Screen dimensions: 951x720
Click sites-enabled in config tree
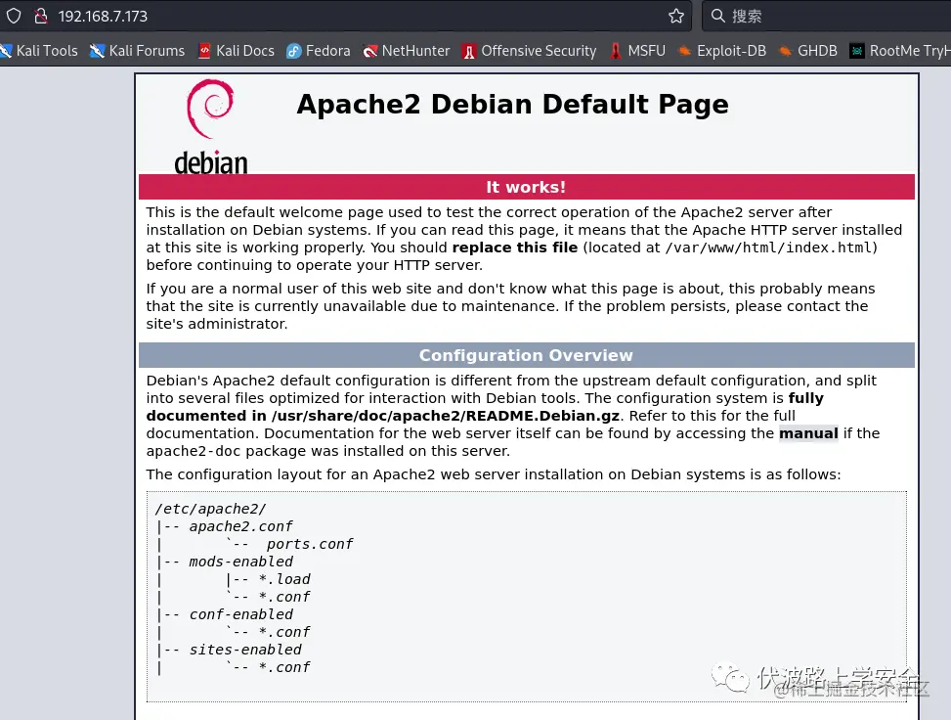coord(245,650)
